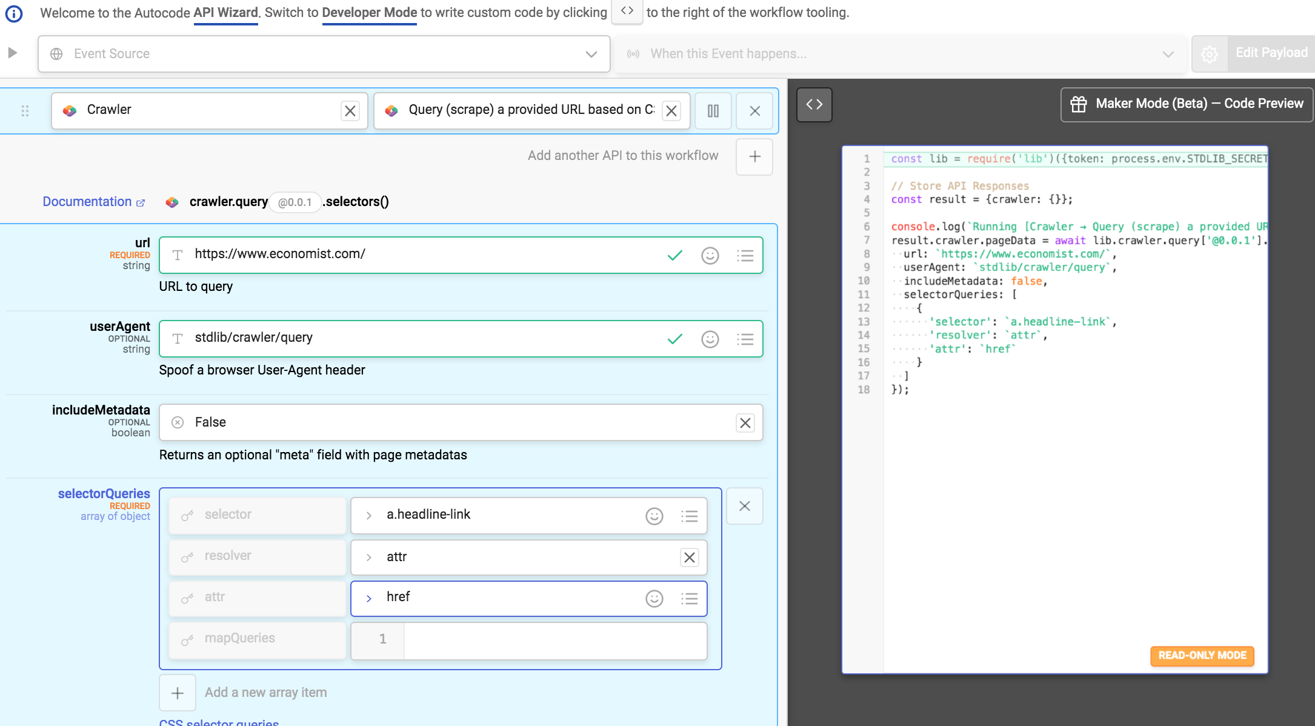Open list options for userAgent field
1315x726 pixels.
tap(745, 339)
